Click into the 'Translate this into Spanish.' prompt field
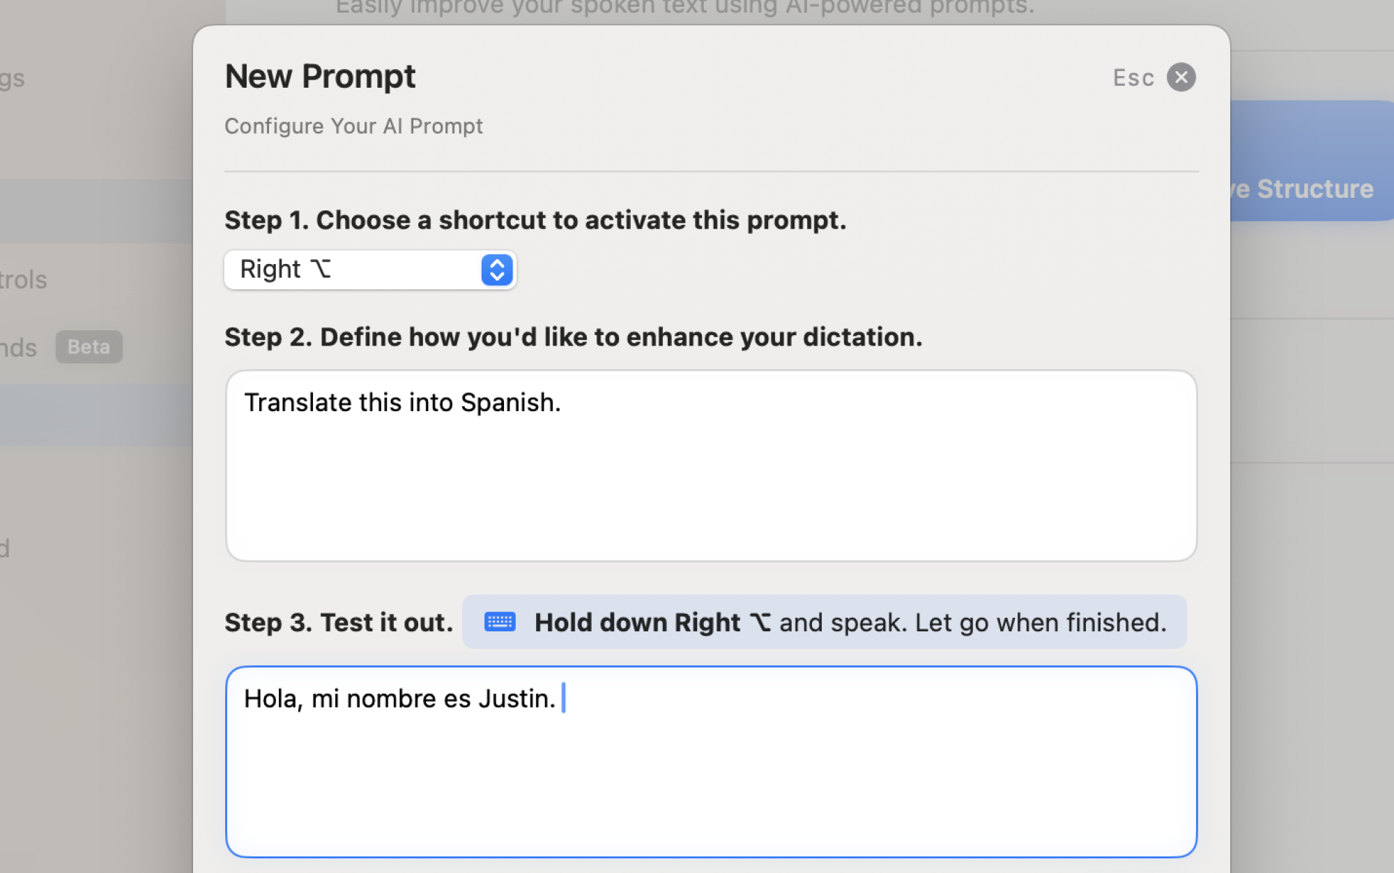This screenshot has width=1394, height=873. pos(711,465)
